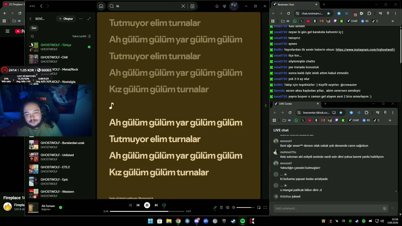Skip to the next track in Spotify

click(x=156, y=205)
